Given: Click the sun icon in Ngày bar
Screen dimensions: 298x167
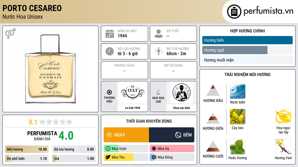Looking at the screenshot, I should [109, 135].
